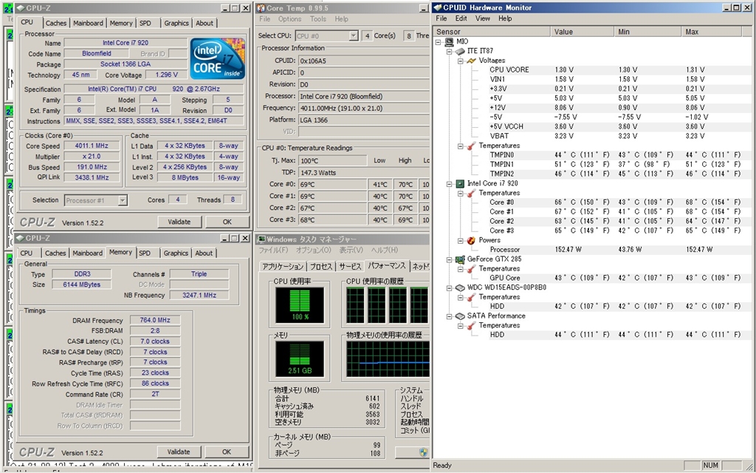This screenshot has width=756, height=473.
Task: Click the Core Speed field showing 4011.1 MHz
Action: click(92, 146)
